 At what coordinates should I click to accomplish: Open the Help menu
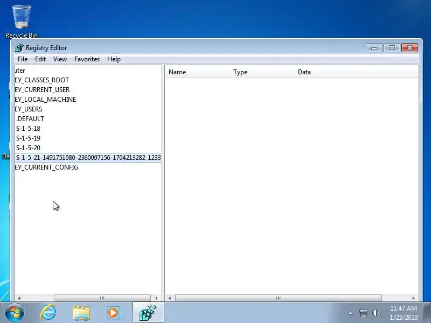pyautogui.click(x=114, y=59)
